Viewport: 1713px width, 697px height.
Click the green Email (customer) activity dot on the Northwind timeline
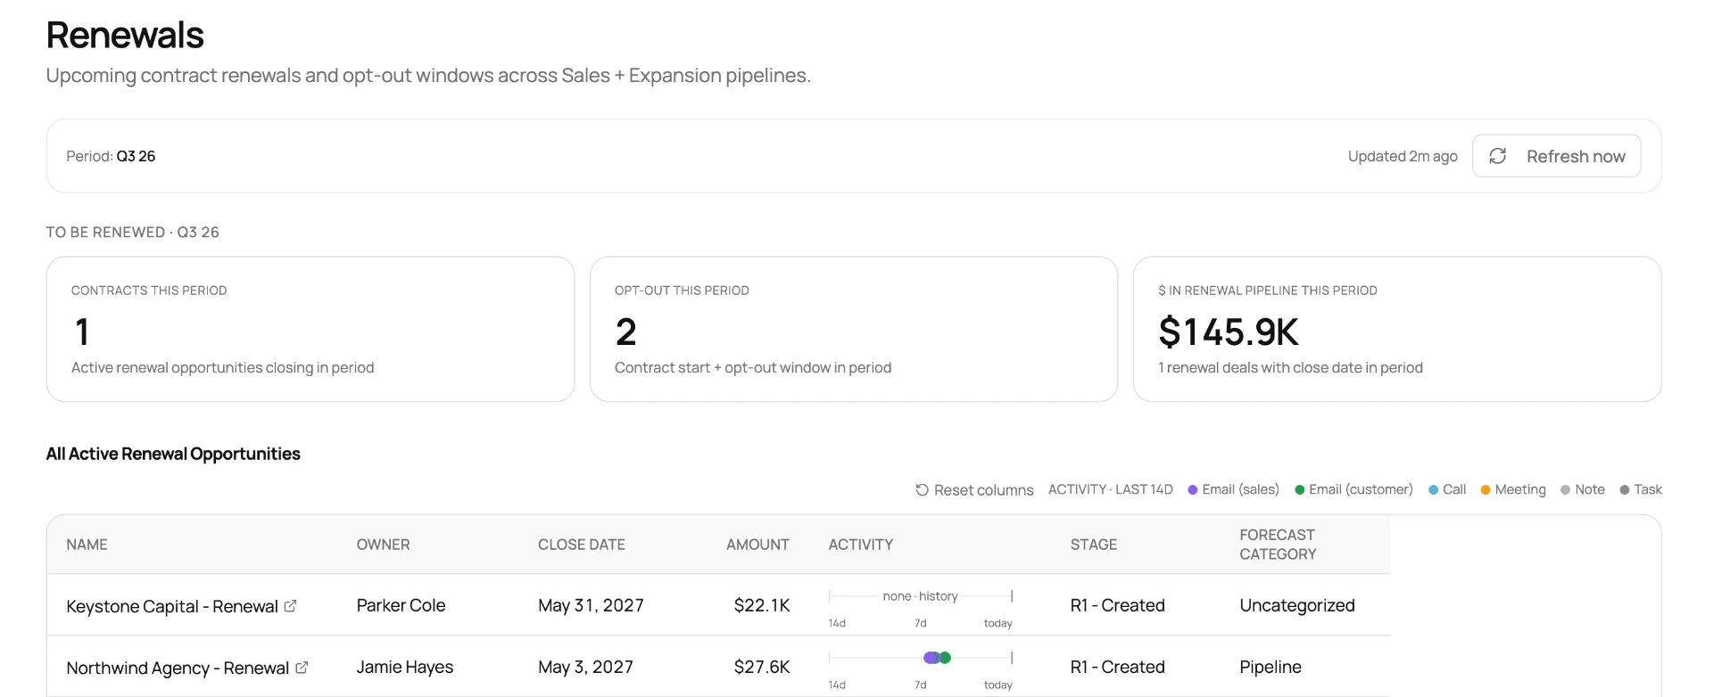pyautogui.click(x=945, y=658)
